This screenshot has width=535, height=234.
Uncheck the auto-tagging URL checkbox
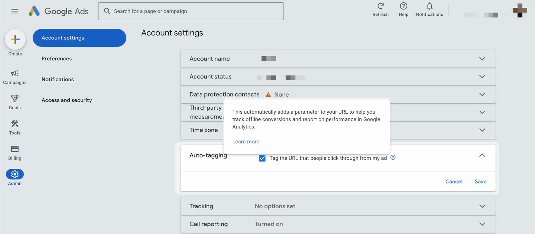click(262, 158)
